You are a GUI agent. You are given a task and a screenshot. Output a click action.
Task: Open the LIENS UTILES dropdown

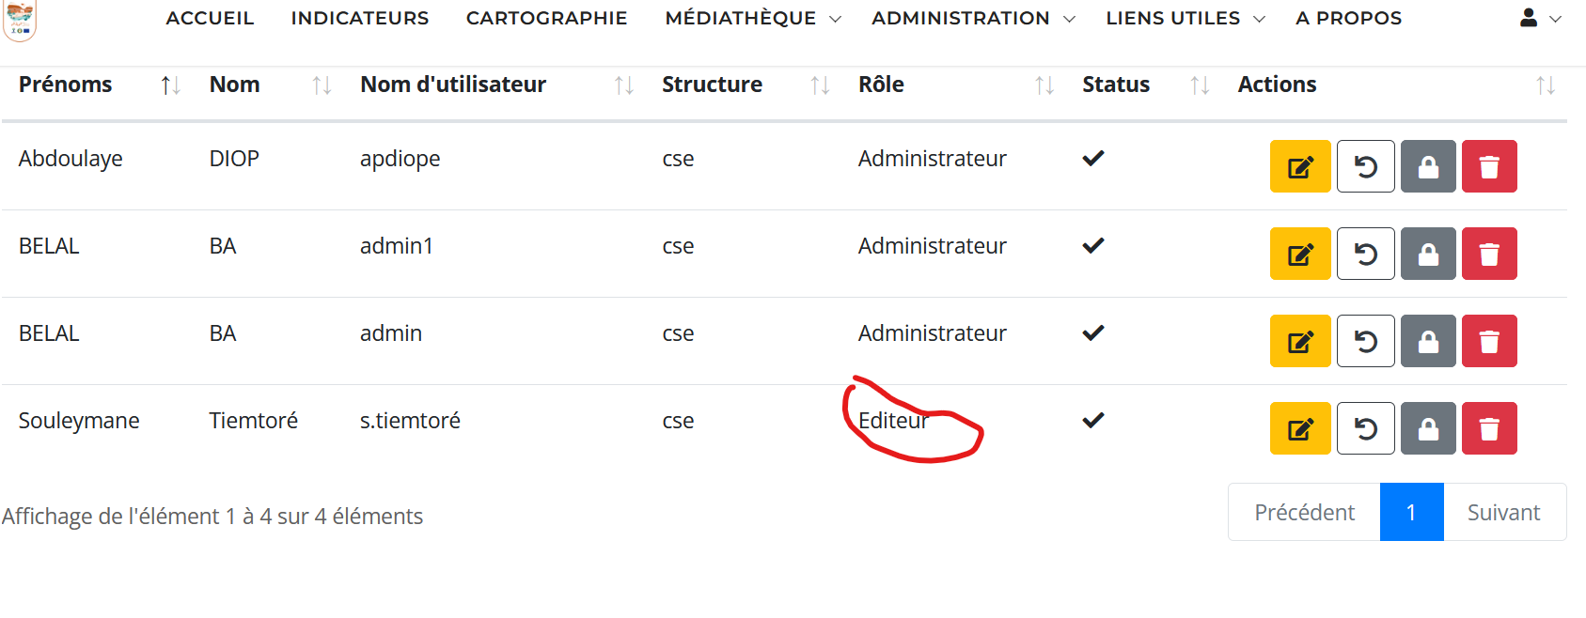click(1186, 18)
